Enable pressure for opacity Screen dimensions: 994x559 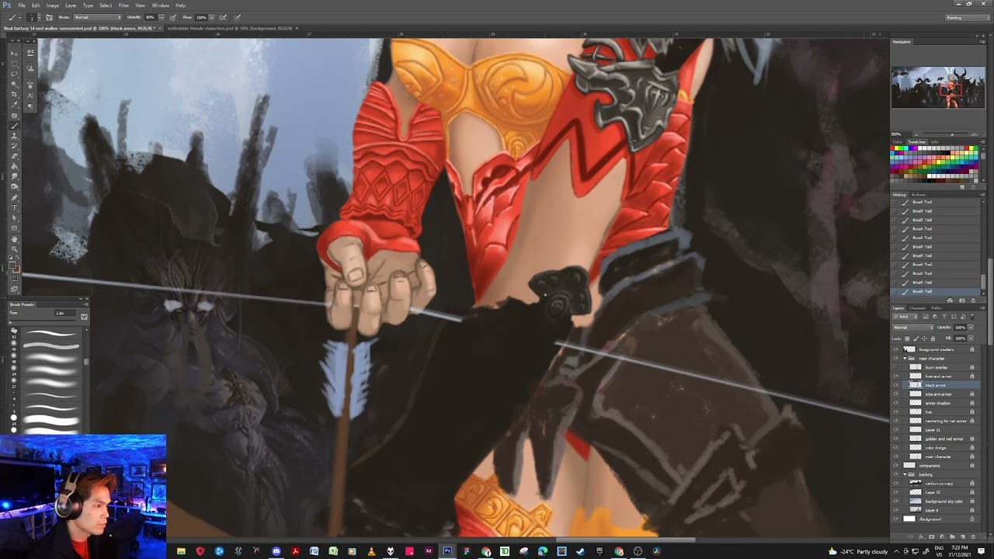pos(172,17)
